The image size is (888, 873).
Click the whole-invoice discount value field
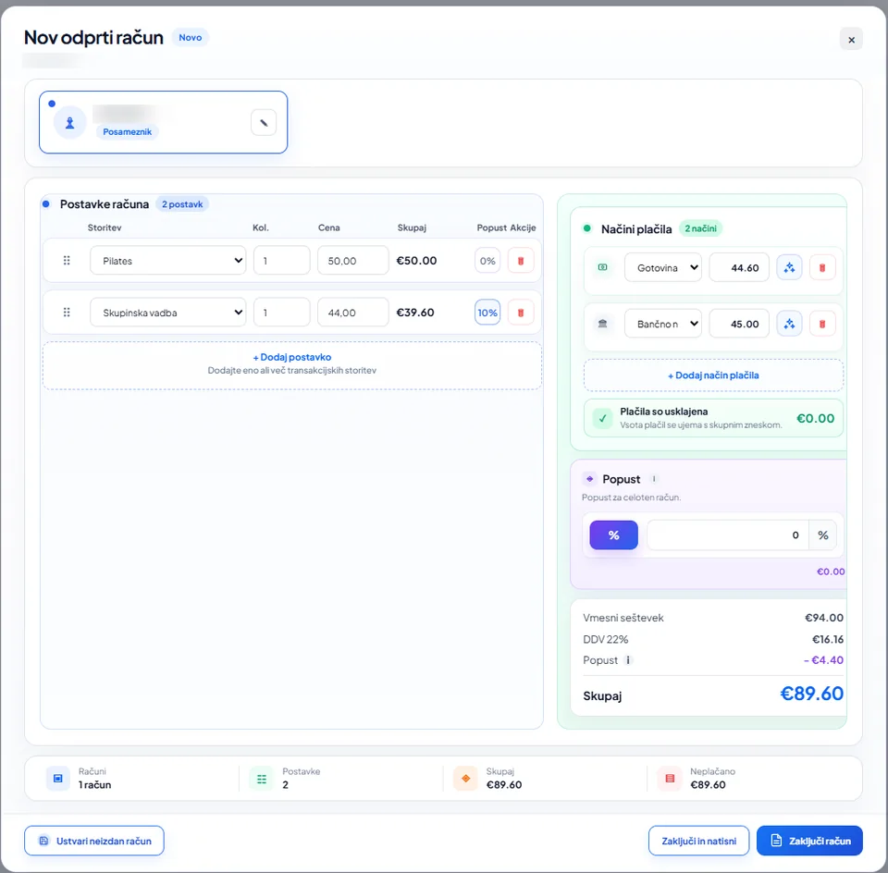(x=728, y=535)
